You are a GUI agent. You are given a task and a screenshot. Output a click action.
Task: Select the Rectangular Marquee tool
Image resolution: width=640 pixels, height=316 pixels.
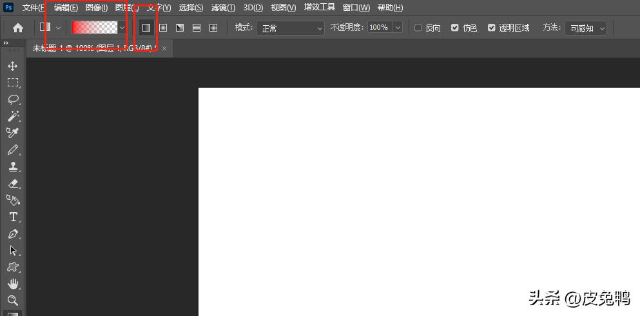12,83
